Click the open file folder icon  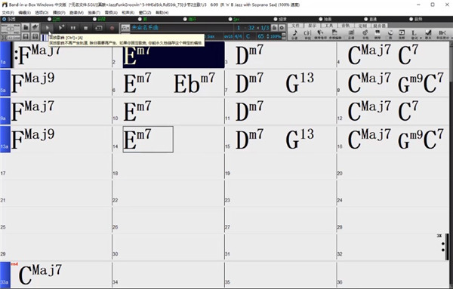[26, 27]
